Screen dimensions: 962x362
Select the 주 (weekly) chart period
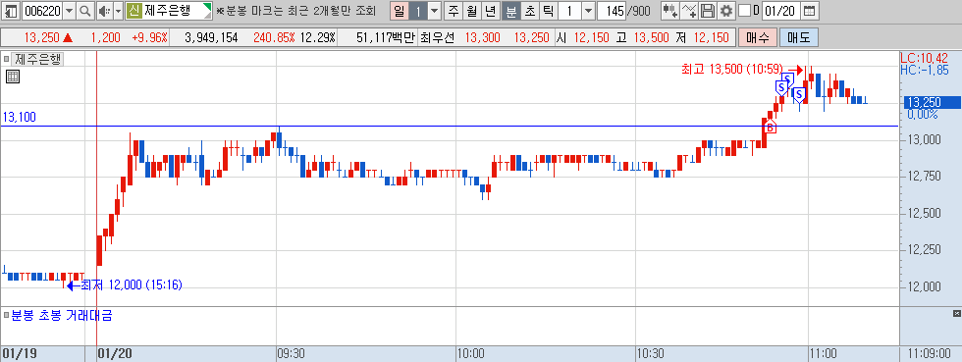point(453,11)
